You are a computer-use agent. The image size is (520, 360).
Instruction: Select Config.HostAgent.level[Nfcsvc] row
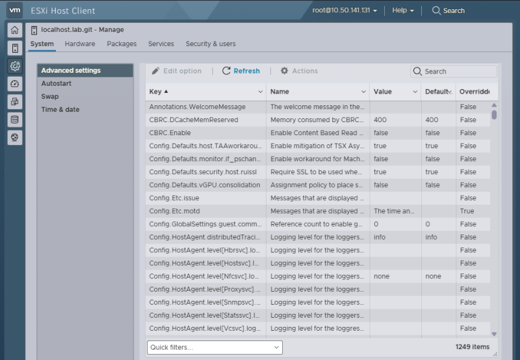tap(318, 276)
